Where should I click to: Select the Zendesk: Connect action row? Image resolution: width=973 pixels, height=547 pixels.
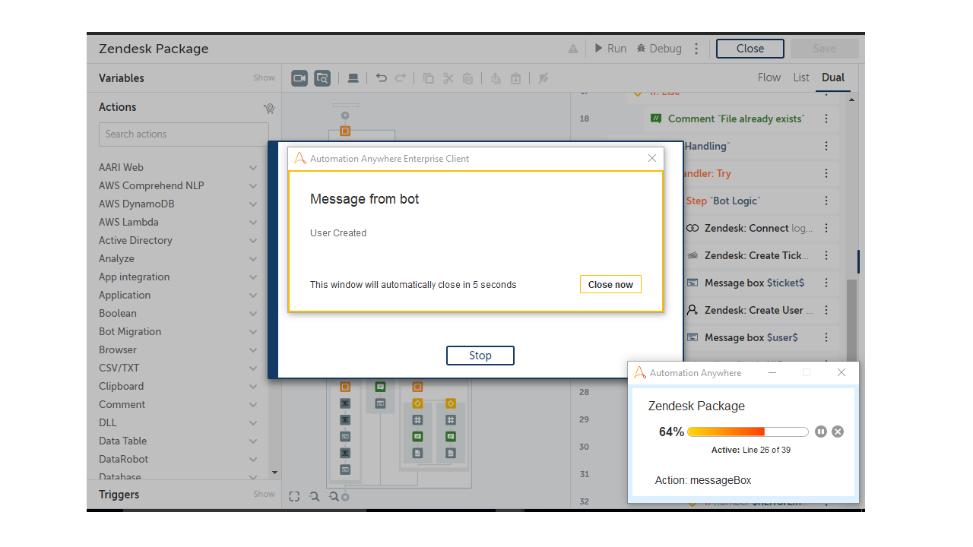(x=760, y=228)
